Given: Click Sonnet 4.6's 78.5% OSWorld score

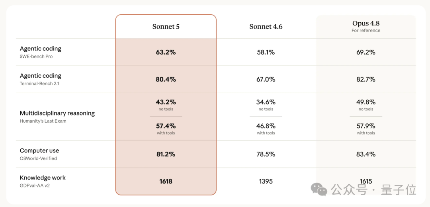Looking at the screenshot, I should pos(266,154).
